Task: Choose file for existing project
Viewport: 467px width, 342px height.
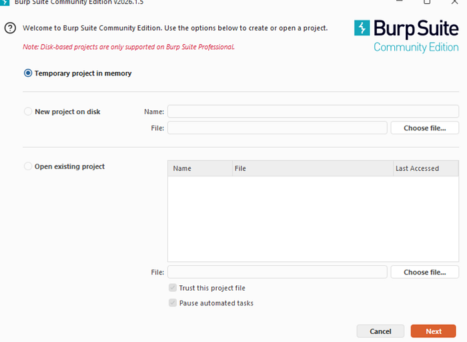Action: (425, 272)
